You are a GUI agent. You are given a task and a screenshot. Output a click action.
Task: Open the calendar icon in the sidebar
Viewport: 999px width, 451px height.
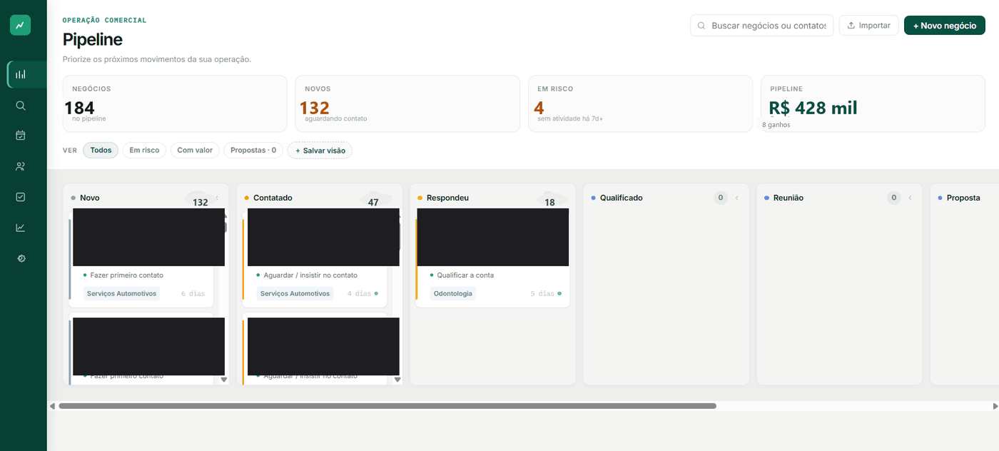21,136
